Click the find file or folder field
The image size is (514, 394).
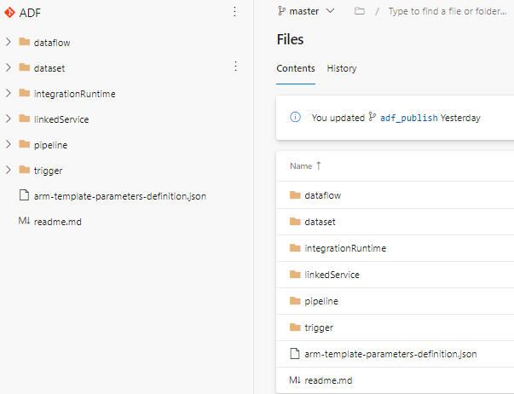(449, 11)
